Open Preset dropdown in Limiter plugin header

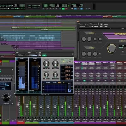[32, 54]
